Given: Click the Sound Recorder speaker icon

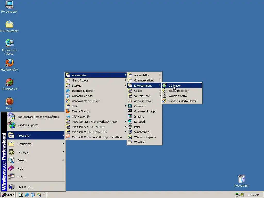Looking at the screenshot, I should tap(164, 90).
